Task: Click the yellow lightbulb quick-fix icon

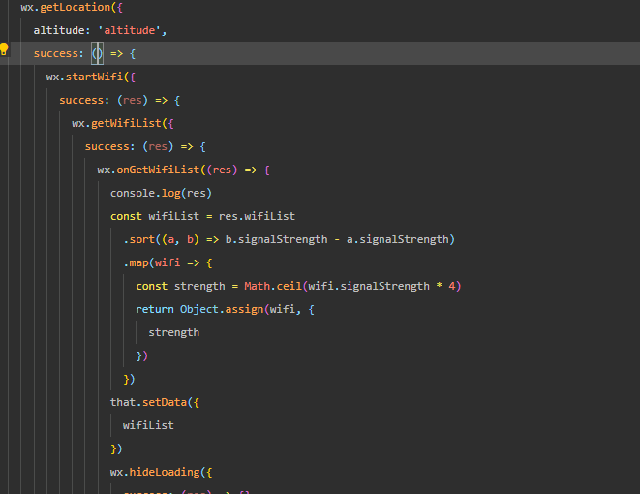Action: point(4,49)
